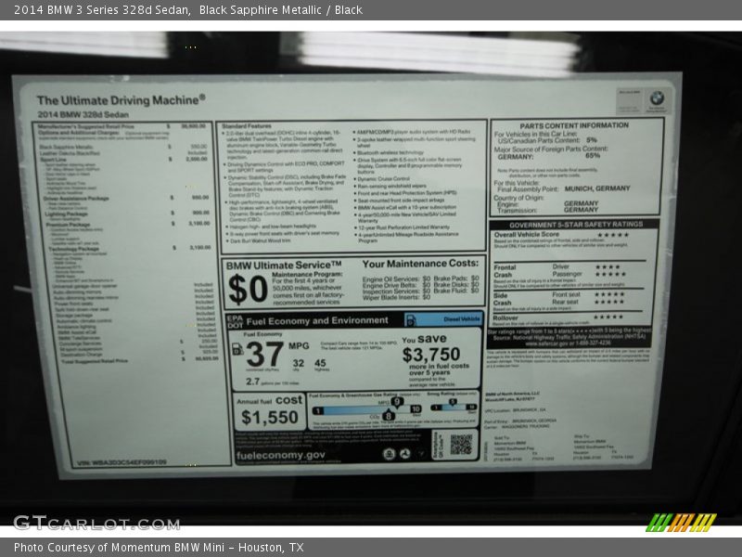Click the caption '2014 BMW 3 Series 328d Sedan'
This screenshot has height=557, width=742.
click(102, 9)
